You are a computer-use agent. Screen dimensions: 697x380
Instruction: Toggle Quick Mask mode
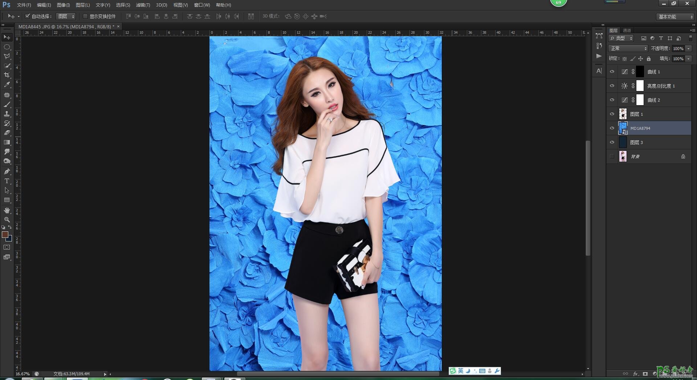(x=7, y=247)
